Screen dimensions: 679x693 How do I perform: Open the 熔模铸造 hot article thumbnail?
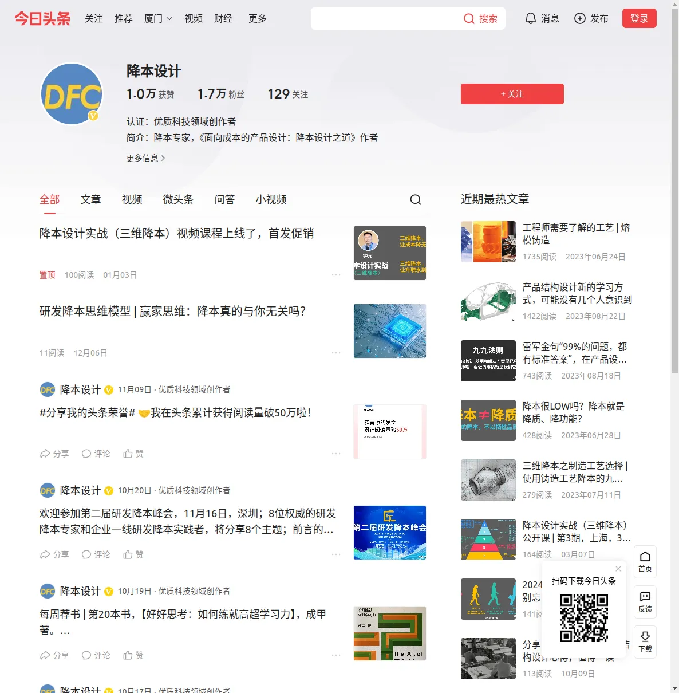pos(488,242)
